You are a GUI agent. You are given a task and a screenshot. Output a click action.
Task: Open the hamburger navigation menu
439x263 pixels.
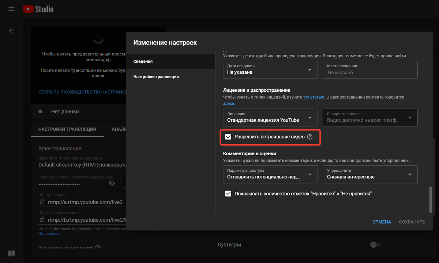pos(11,9)
